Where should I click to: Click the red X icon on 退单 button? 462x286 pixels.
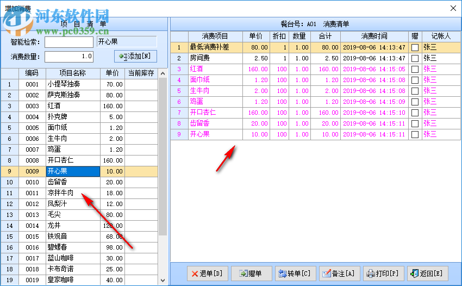point(195,274)
